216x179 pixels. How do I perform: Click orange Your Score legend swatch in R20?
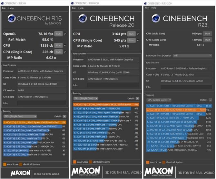pos(75,162)
